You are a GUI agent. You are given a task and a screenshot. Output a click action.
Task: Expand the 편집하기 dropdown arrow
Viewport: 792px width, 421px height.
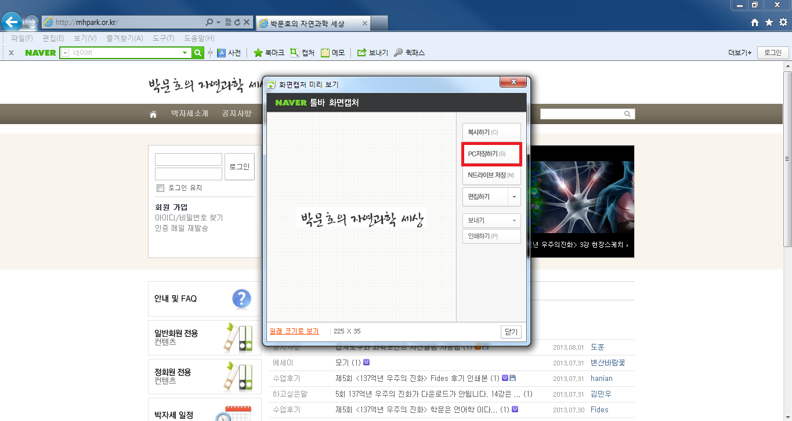point(514,197)
